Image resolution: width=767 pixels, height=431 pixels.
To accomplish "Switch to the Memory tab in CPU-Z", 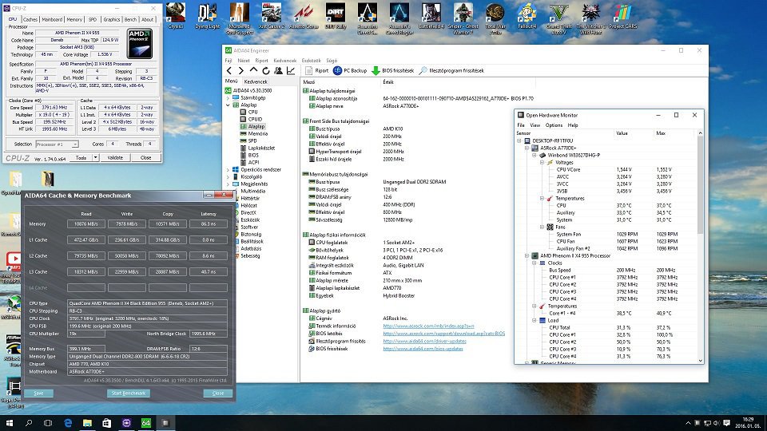I will pyautogui.click(x=74, y=19).
